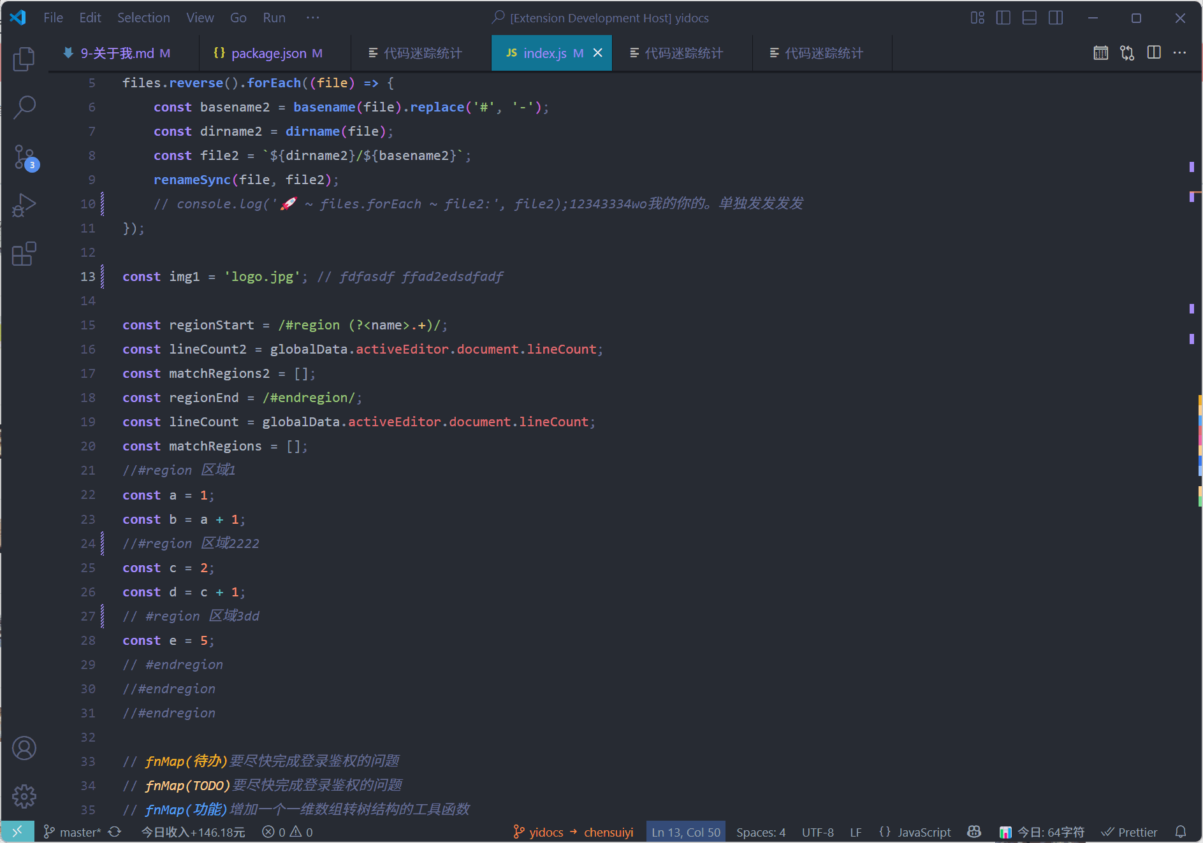Click 'fnMap(待办)' comment on line 33
Screen dimensions: 1203x843
point(186,761)
